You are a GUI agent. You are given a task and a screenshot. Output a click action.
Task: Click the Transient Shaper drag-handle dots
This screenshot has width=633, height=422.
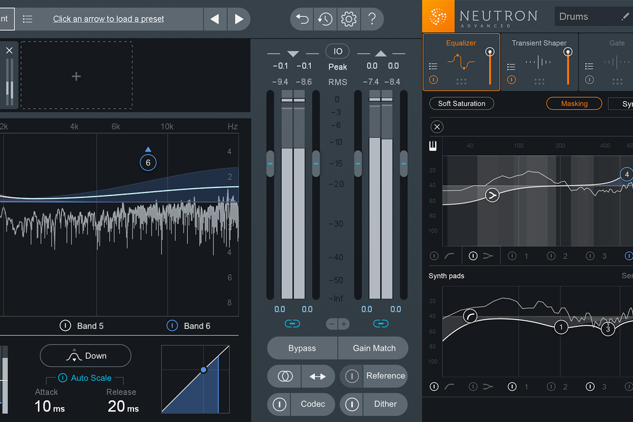(539, 81)
